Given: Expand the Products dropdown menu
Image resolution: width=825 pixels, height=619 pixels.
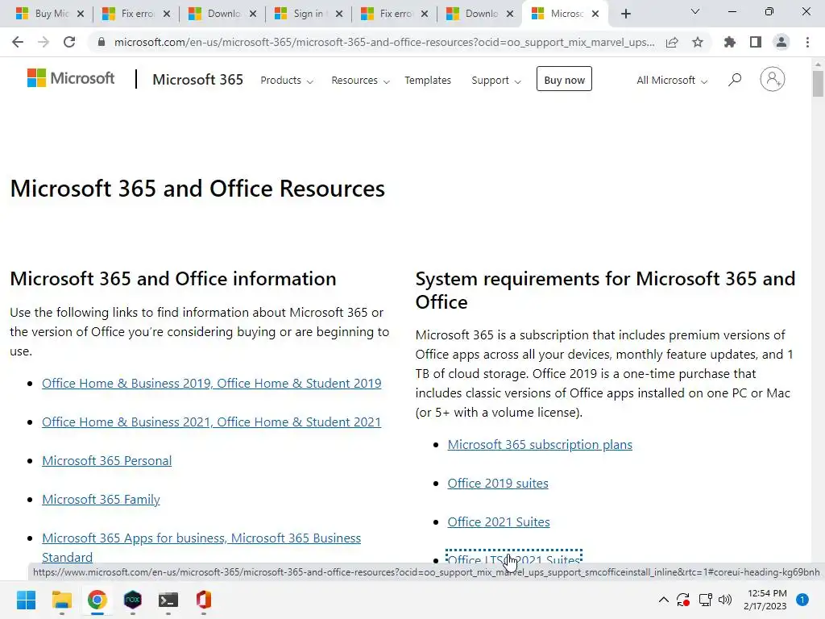Looking at the screenshot, I should 287,81.
